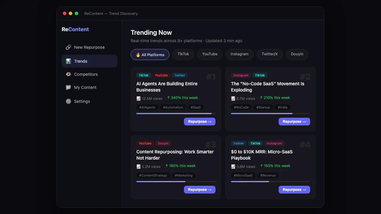Toggle the Douyin platform filter
The width and height of the screenshot is (381, 214).
297,54
